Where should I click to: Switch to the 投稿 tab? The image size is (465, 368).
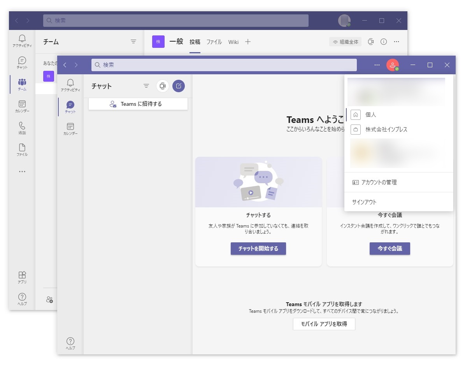pyautogui.click(x=195, y=42)
